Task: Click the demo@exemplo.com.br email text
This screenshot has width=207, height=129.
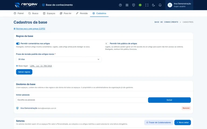Action: 47,108
